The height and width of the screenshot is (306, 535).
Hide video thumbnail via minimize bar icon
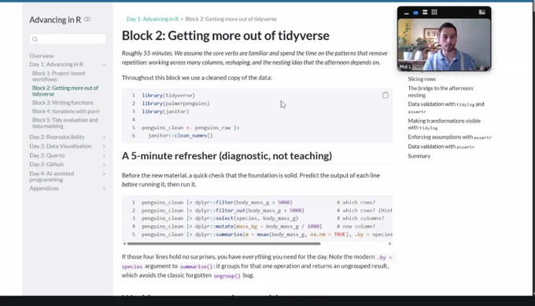pyautogui.click(x=407, y=13)
